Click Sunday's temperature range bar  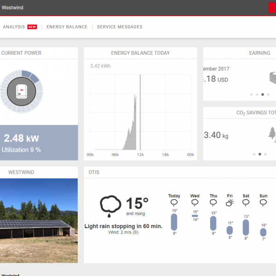point(263,232)
